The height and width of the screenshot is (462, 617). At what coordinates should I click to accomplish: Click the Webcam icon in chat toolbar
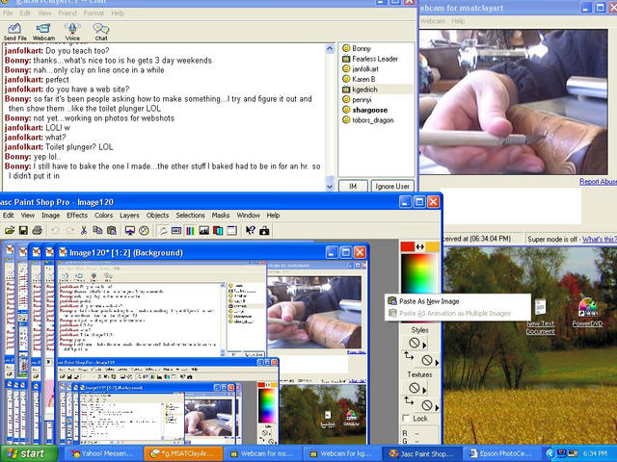pyautogui.click(x=43, y=32)
